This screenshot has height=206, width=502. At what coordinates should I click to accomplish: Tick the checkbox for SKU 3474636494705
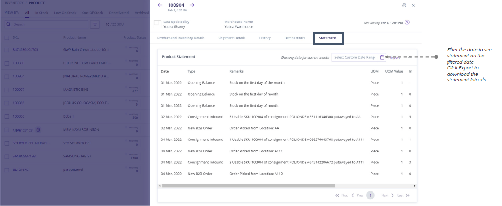click(x=7, y=50)
